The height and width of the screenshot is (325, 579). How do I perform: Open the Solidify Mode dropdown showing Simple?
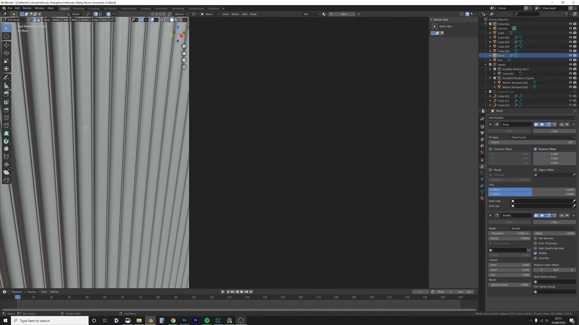pos(543,228)
